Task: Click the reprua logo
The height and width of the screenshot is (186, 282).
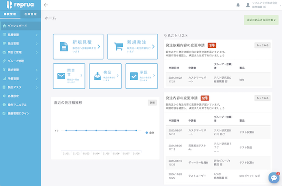Action: tap(20, 5)
